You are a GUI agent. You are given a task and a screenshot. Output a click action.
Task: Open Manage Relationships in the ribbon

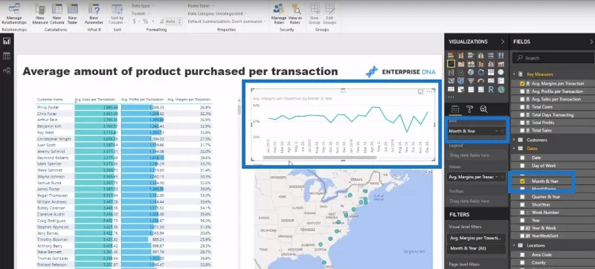click(x=14, y=15)
